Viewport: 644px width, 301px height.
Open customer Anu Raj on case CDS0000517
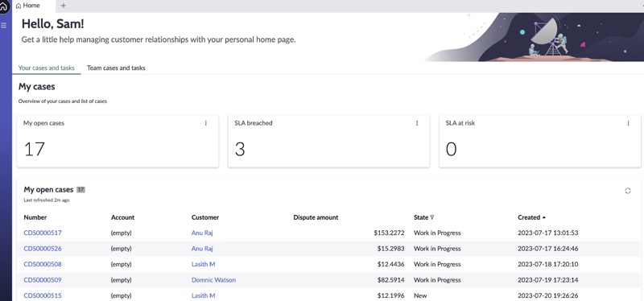click(202, 233)
